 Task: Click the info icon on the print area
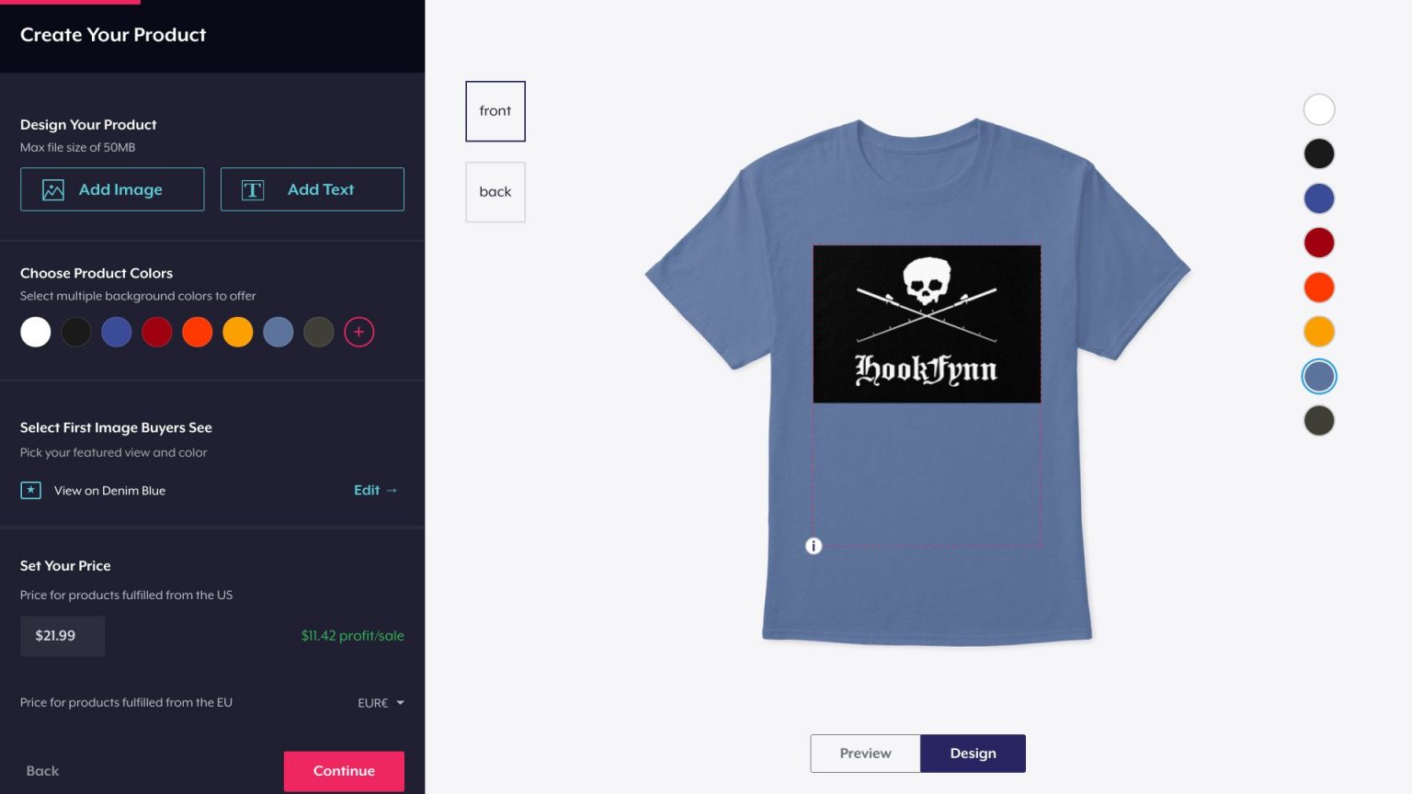pyautogui.click(x=813, y=545)
